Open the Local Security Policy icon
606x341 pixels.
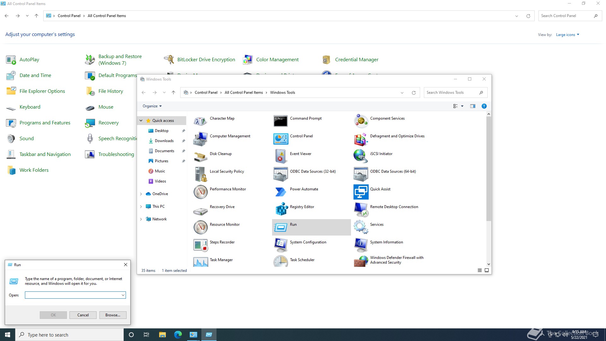point(200,174)
